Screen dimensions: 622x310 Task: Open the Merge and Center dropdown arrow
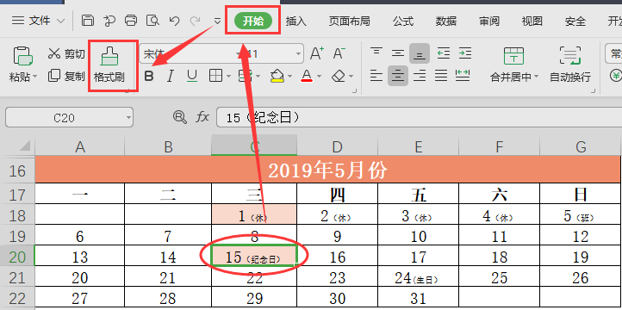(537, 77)
